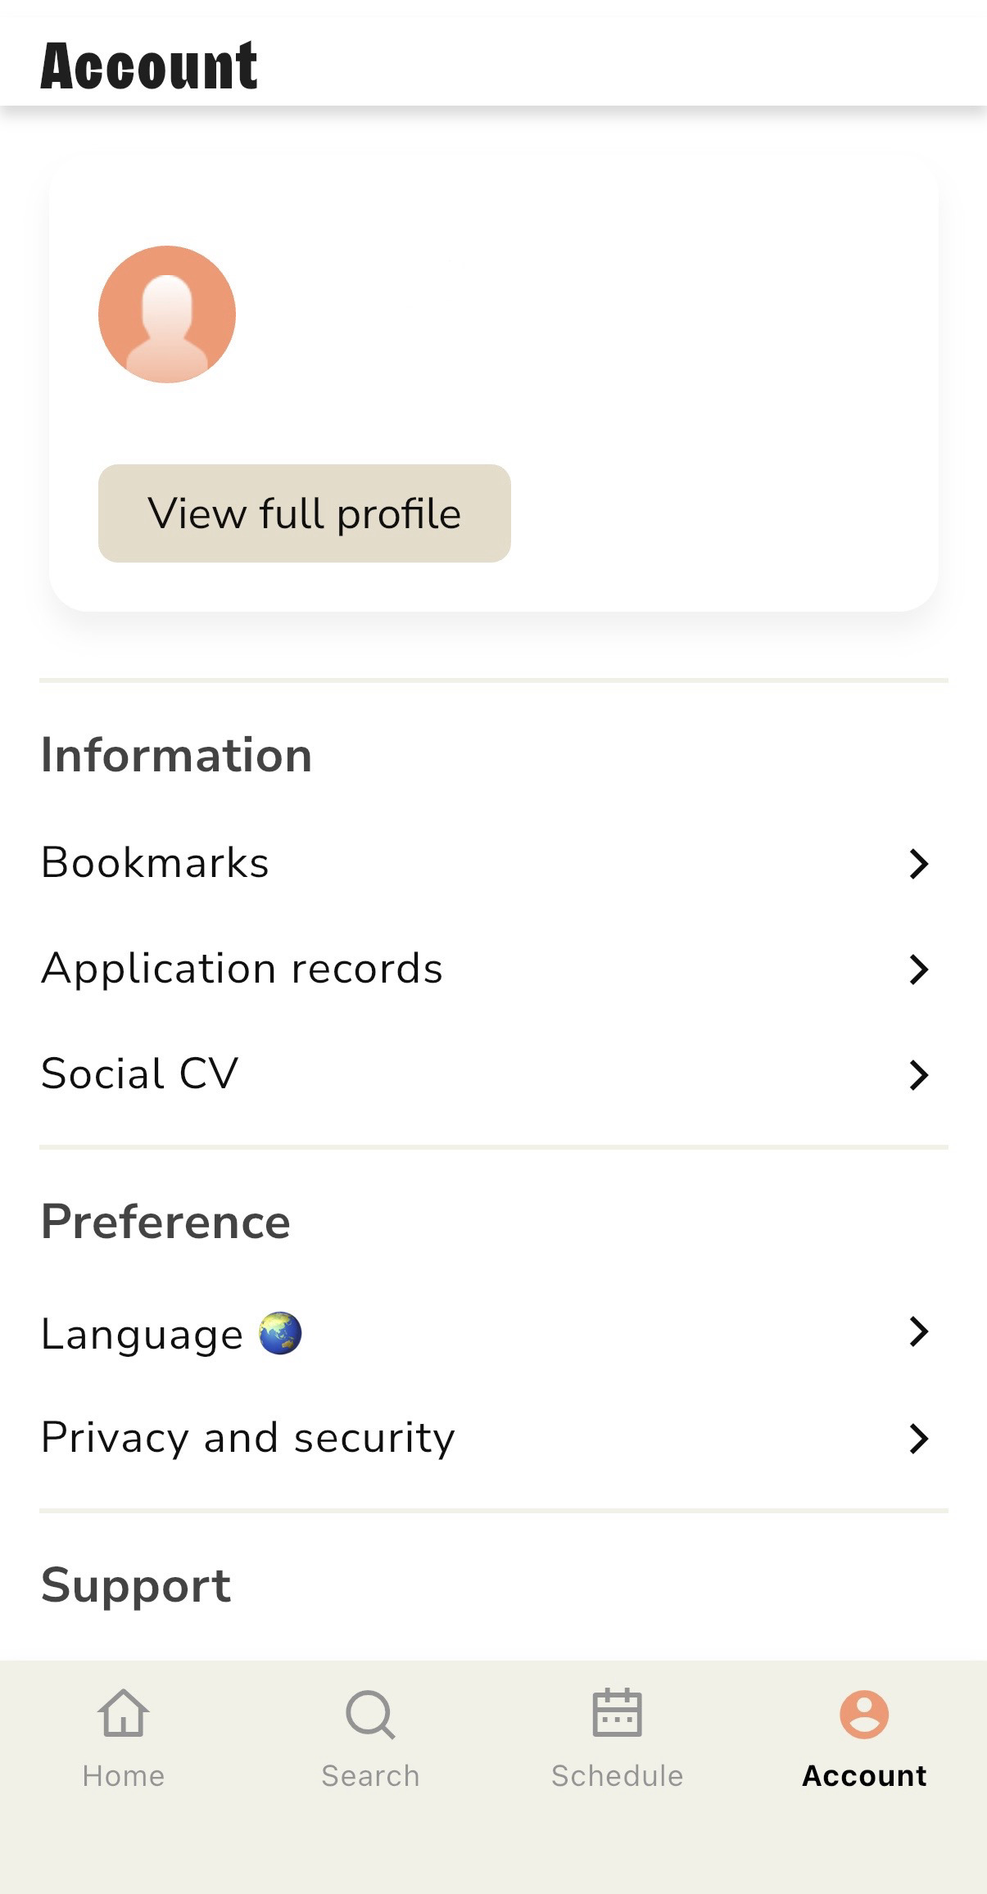The image size is (987, 1894).
Task: Click the Language row chevron arrow
Action: (x=919, y=1332)
